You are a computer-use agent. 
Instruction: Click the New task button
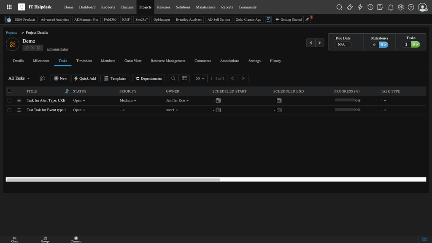(x=60, y=78)
